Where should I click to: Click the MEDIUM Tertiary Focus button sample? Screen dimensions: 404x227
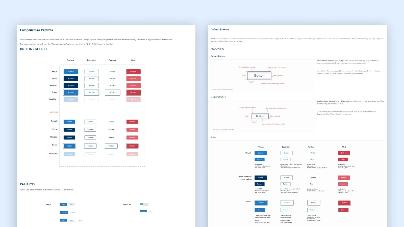111,146
